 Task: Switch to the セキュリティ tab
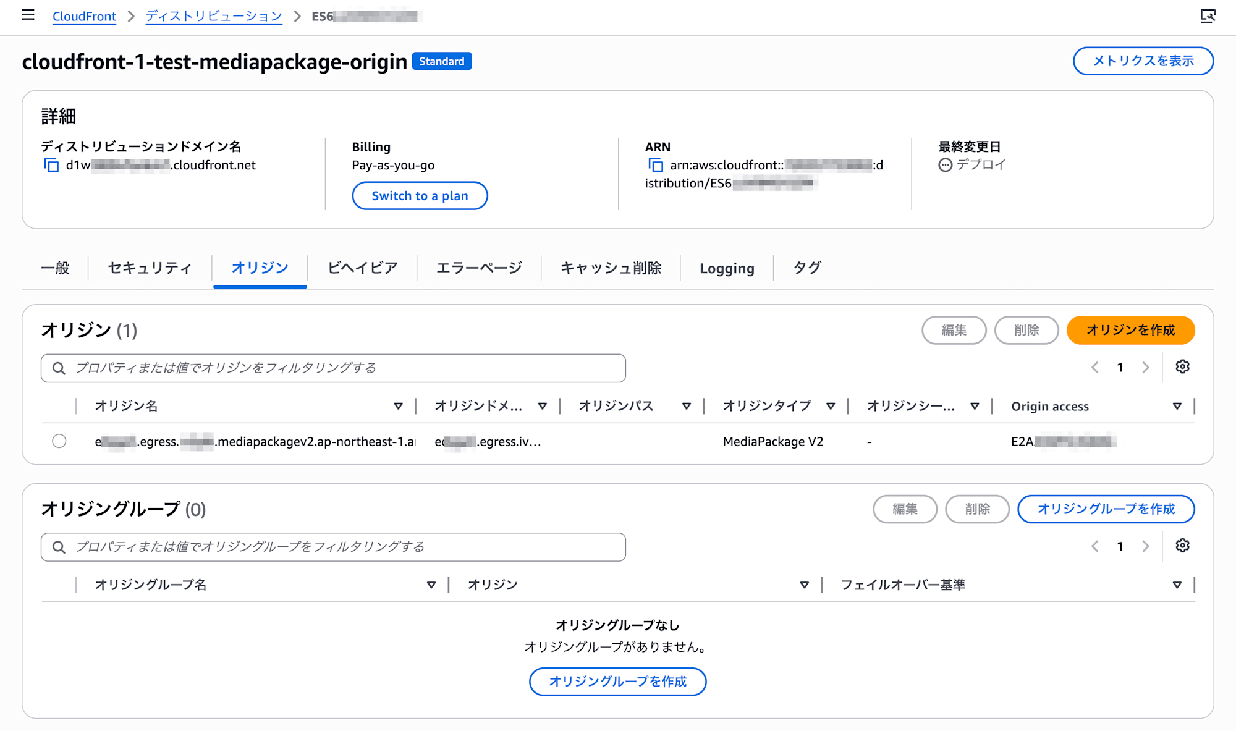click(150, 268)
